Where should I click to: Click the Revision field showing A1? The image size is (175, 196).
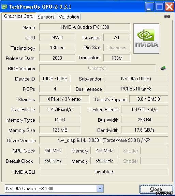pyautogui.click(x=117, y=37)
